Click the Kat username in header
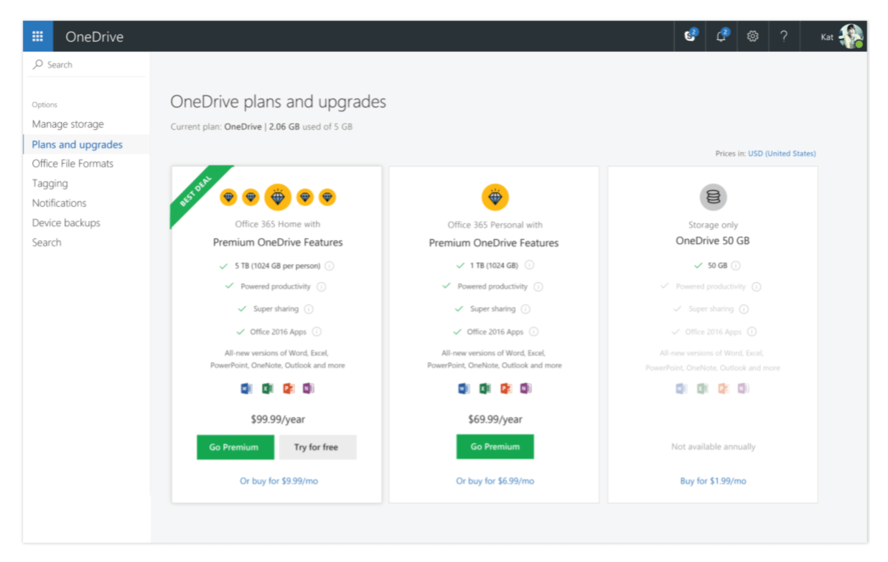Screen dimensions: 888x562 point(827,37)
